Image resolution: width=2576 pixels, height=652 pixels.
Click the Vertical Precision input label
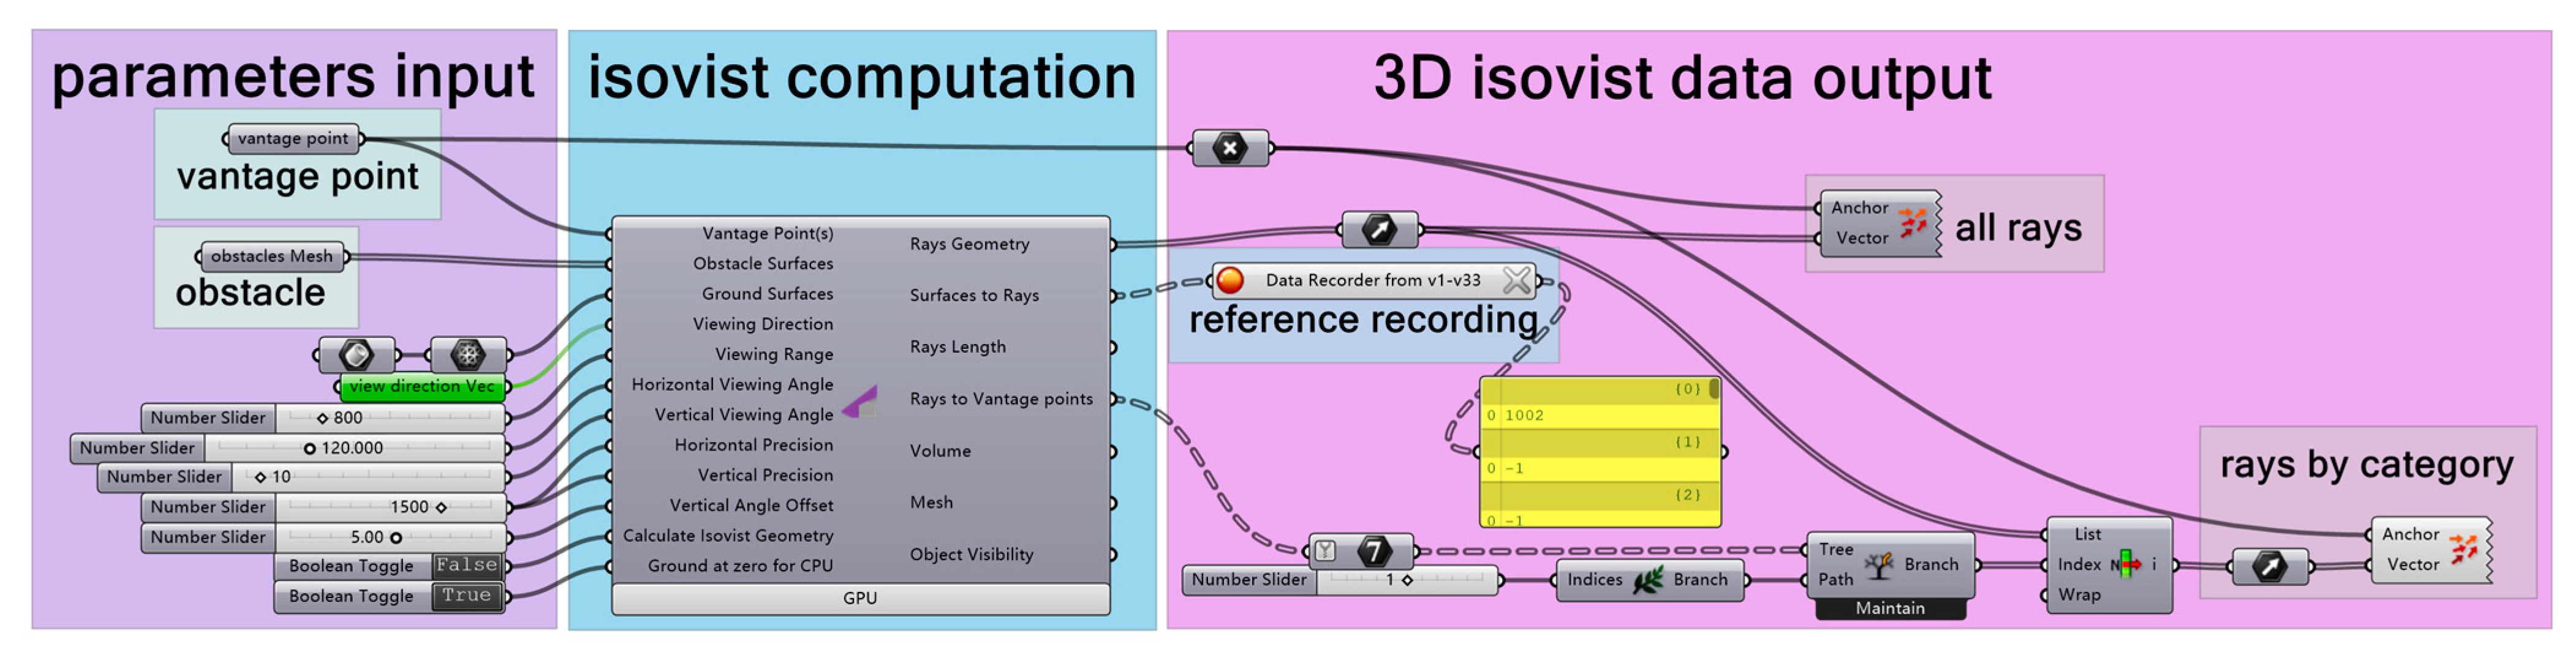pyautogui.click(x=765, y=475)
